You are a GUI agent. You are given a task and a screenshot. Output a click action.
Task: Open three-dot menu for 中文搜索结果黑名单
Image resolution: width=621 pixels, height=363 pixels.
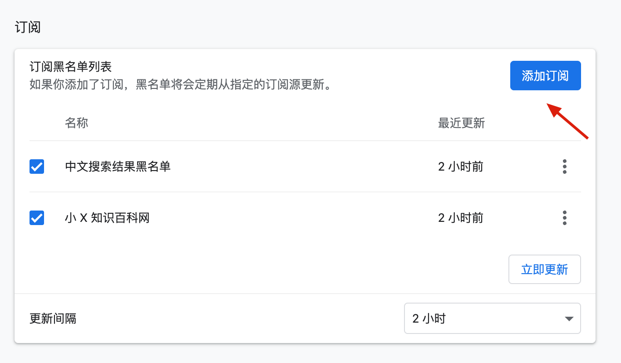[x=564, y=167]
